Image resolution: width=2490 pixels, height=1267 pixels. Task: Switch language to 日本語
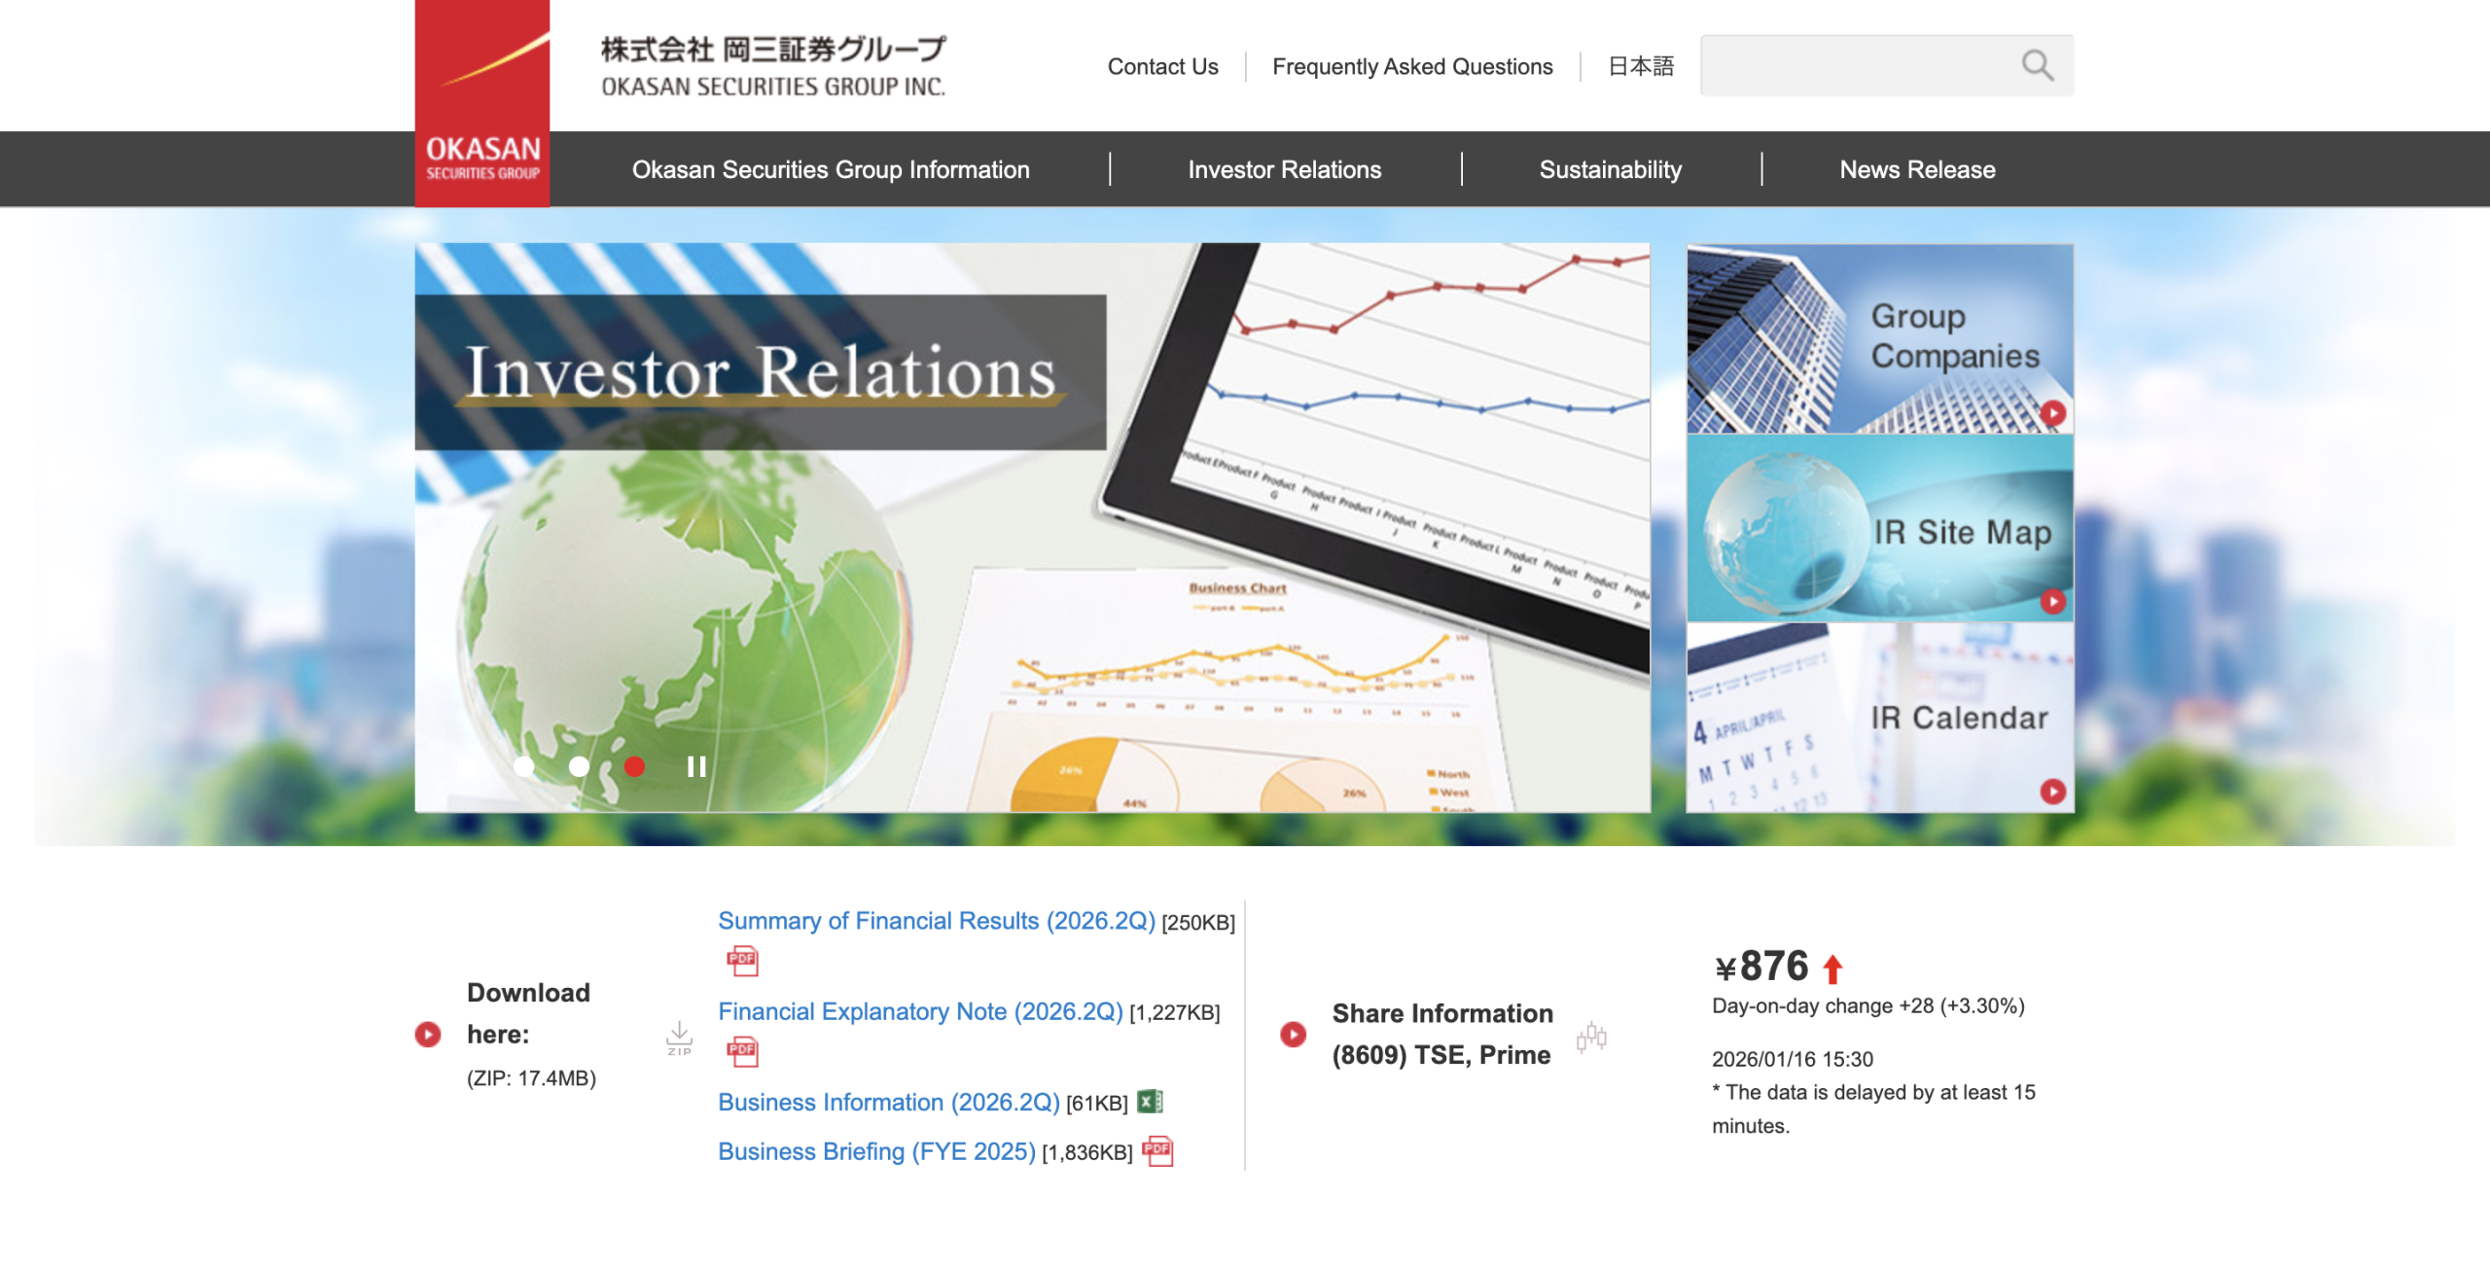point(1641,66)
